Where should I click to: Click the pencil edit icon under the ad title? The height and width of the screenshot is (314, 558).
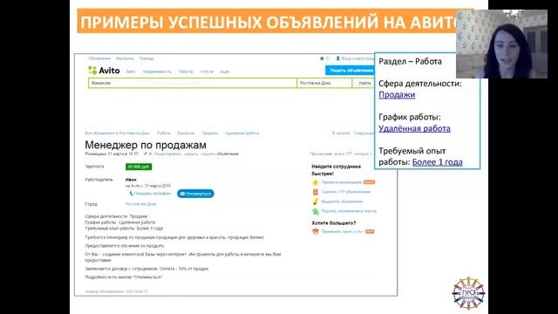tap(146, 154)
